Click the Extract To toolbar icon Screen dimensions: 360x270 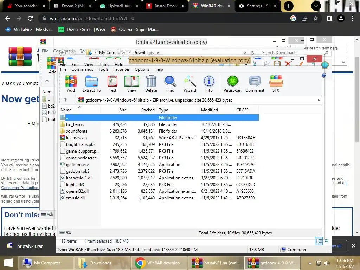point(92,84)
